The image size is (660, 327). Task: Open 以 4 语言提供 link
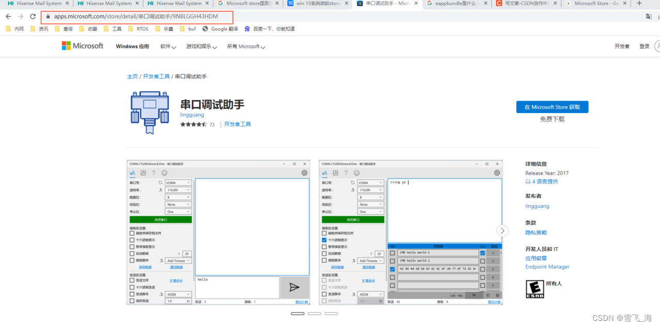click(541, 182)
